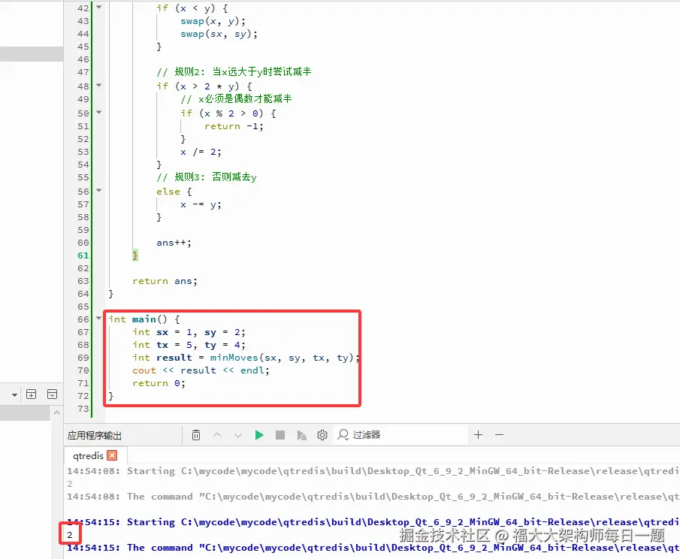
Task: Click the 'return ans;' statement
Action: [165, 281]
